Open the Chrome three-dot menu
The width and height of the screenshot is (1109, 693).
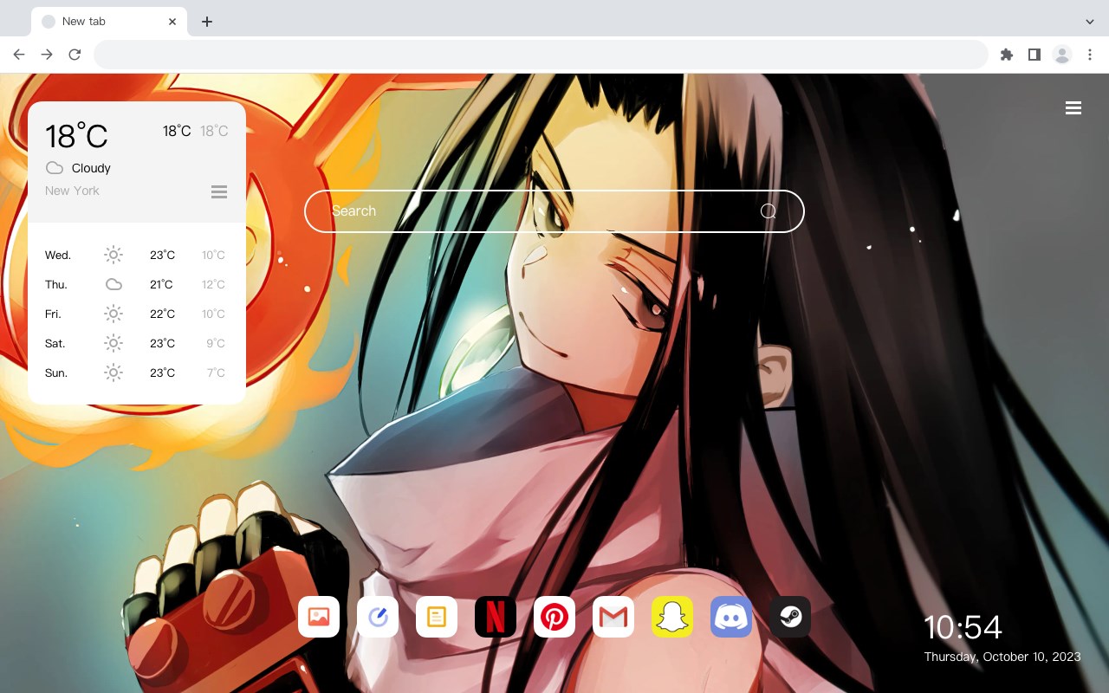1090,55
